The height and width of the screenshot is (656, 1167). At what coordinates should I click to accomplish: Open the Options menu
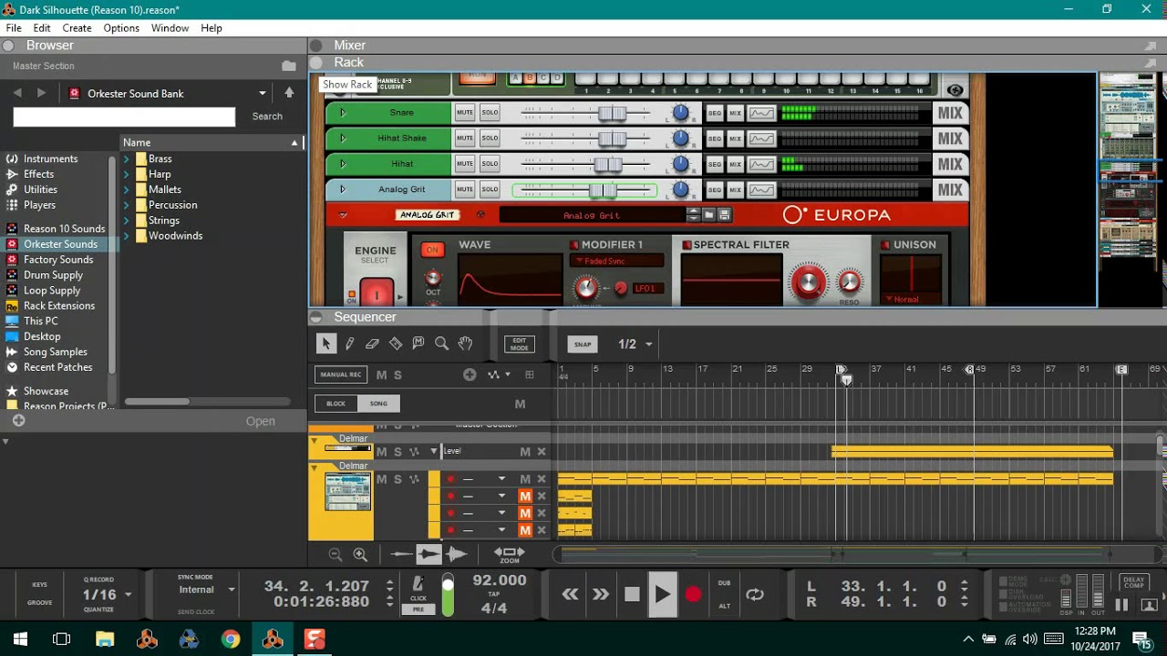click(x=121, y=28)
